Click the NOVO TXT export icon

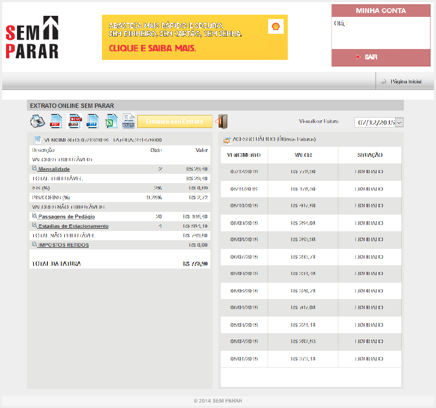coord(75,121)
